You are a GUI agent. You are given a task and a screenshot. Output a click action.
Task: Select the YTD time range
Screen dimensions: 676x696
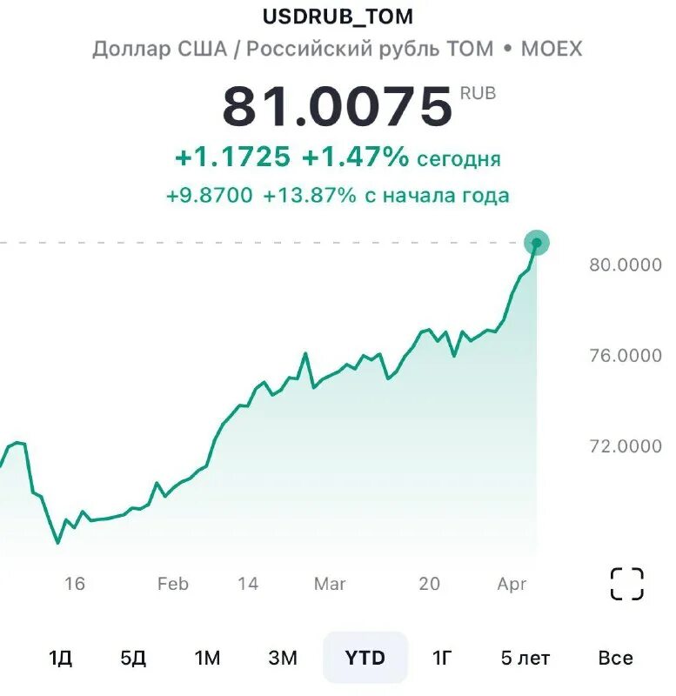tap(365, 658)
